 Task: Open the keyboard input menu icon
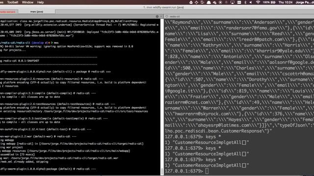(x=239, y=2)
